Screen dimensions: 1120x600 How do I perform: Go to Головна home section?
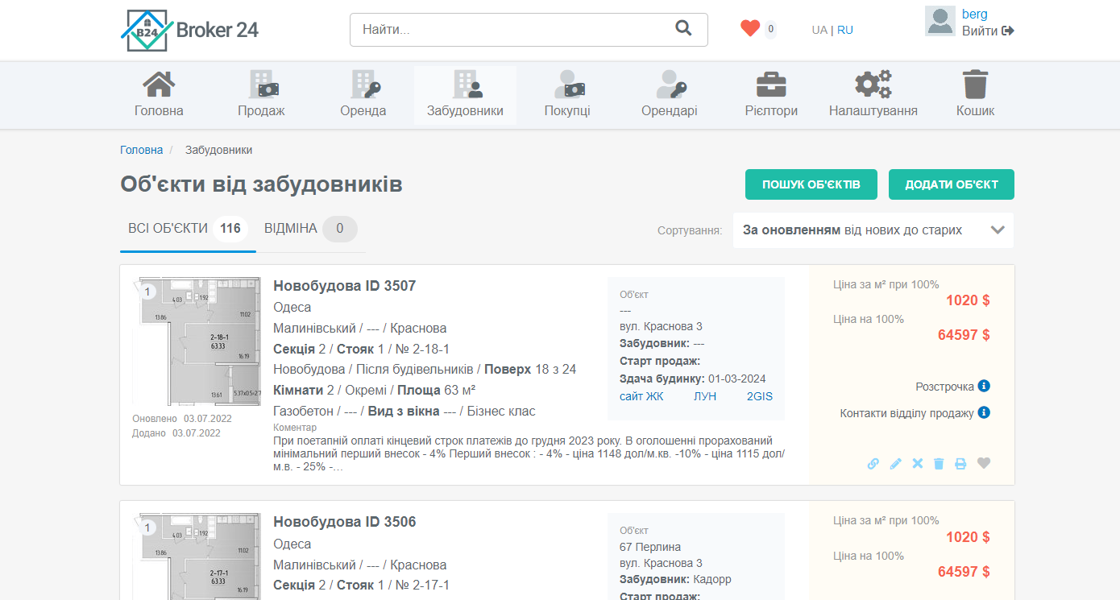tap(159, 95)
